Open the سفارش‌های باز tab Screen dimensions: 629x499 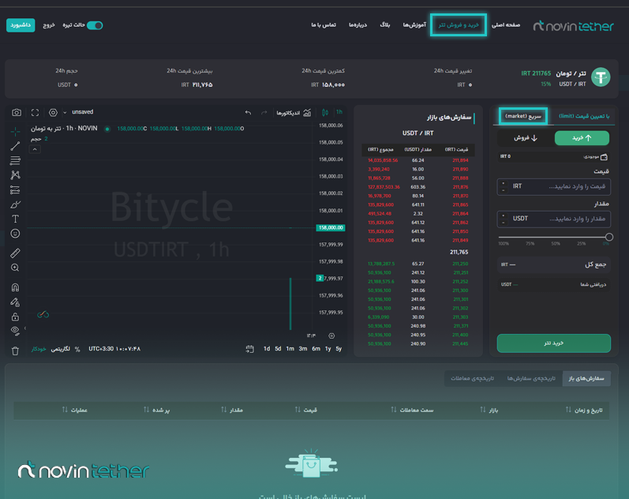pos(586,378)
